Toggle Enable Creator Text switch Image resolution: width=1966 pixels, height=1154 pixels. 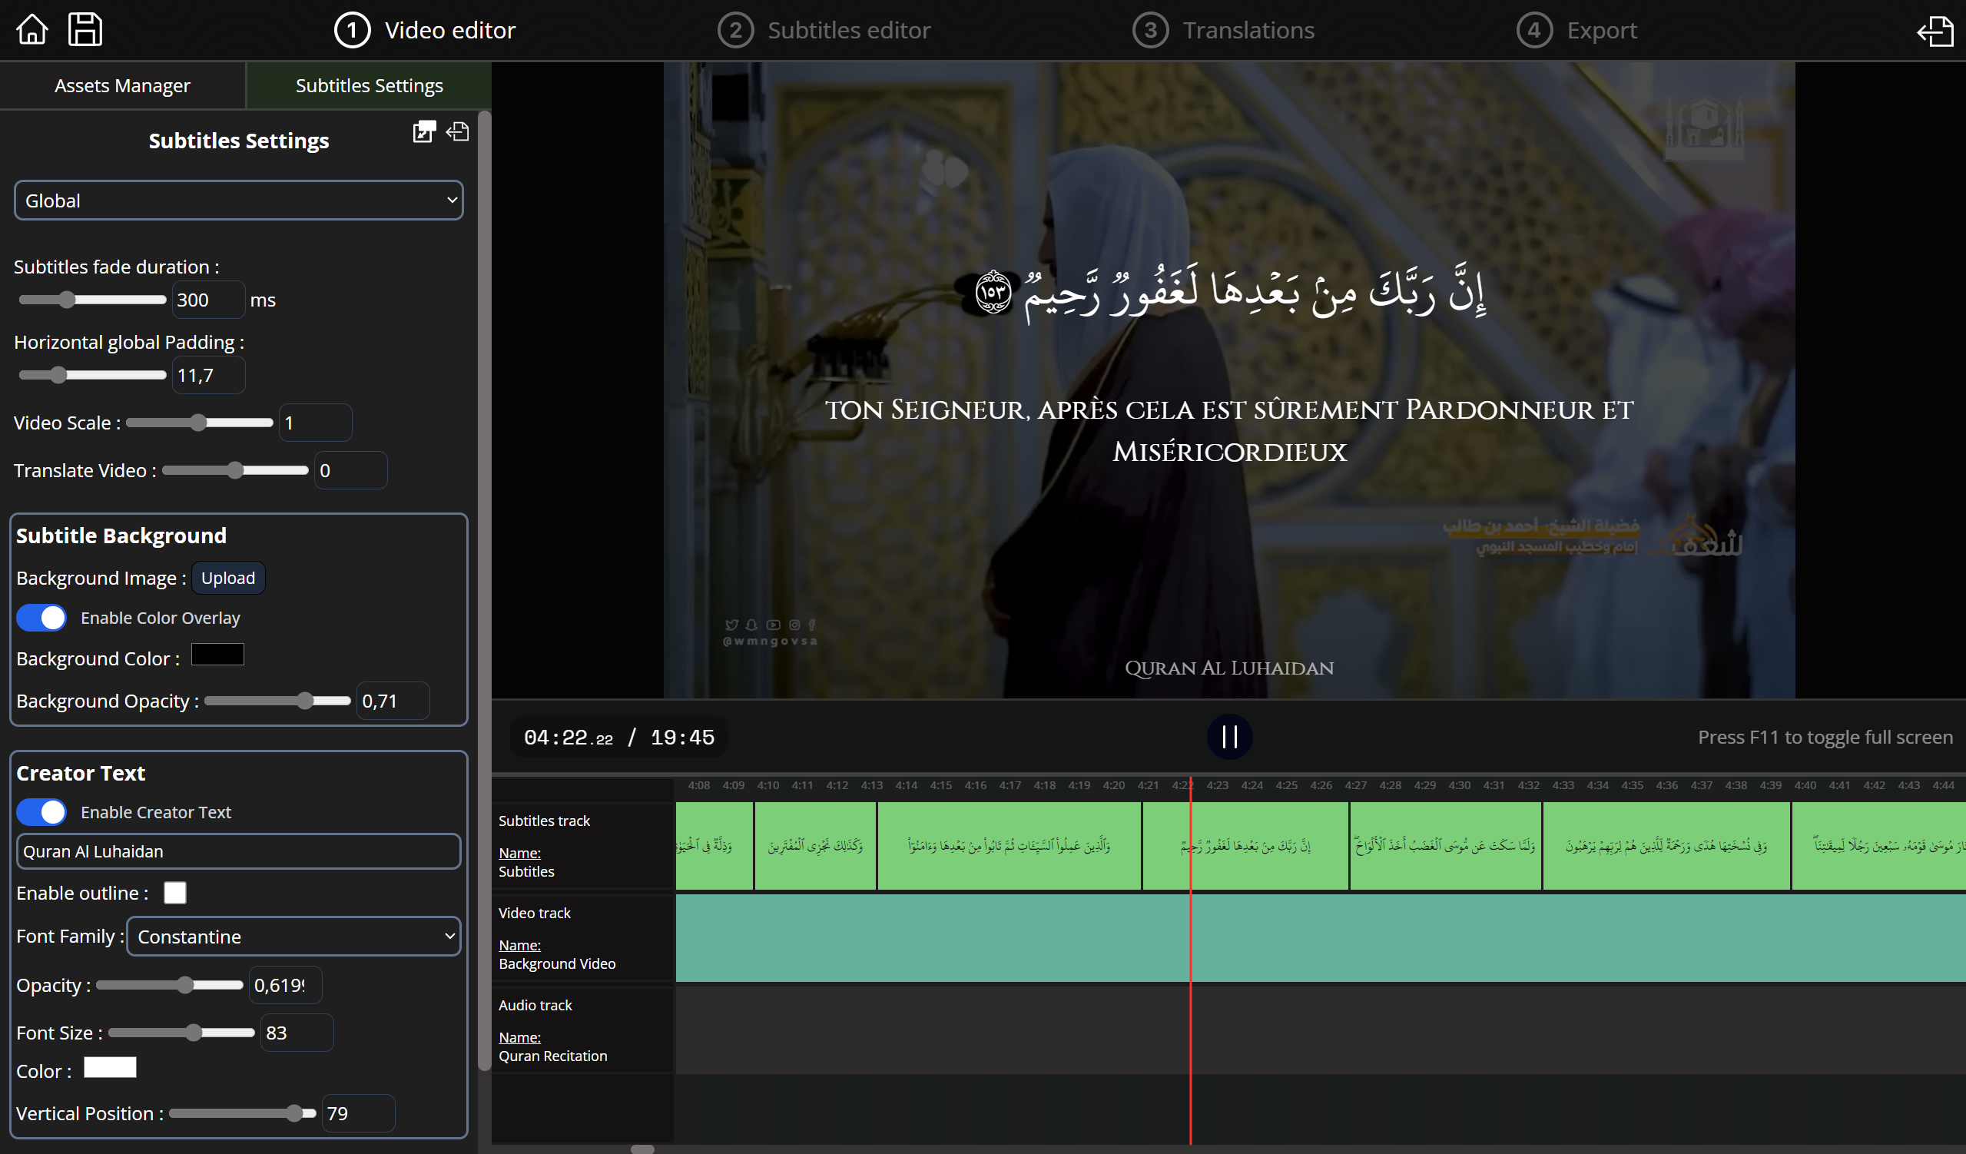[x=41, y=812]
